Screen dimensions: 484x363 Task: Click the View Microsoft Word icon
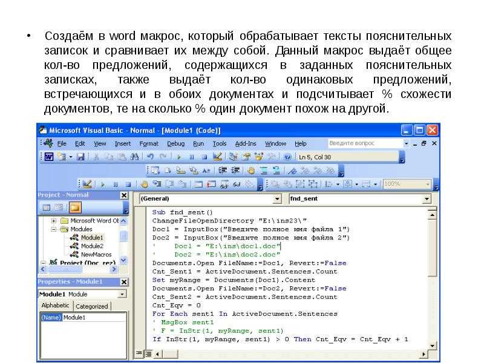tap(49, 157)
